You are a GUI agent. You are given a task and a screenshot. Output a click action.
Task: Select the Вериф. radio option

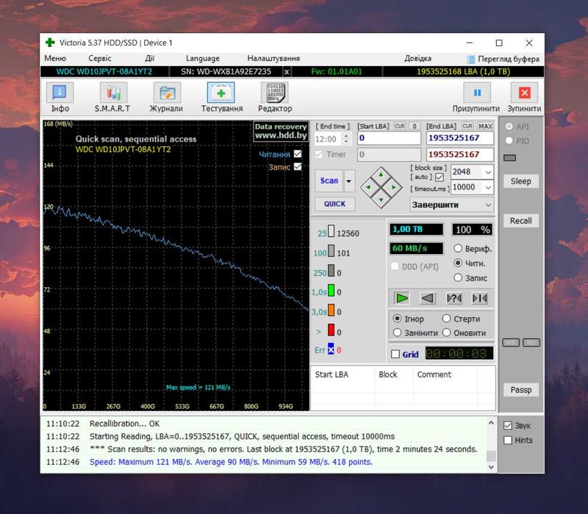click(x=458, y=248)
